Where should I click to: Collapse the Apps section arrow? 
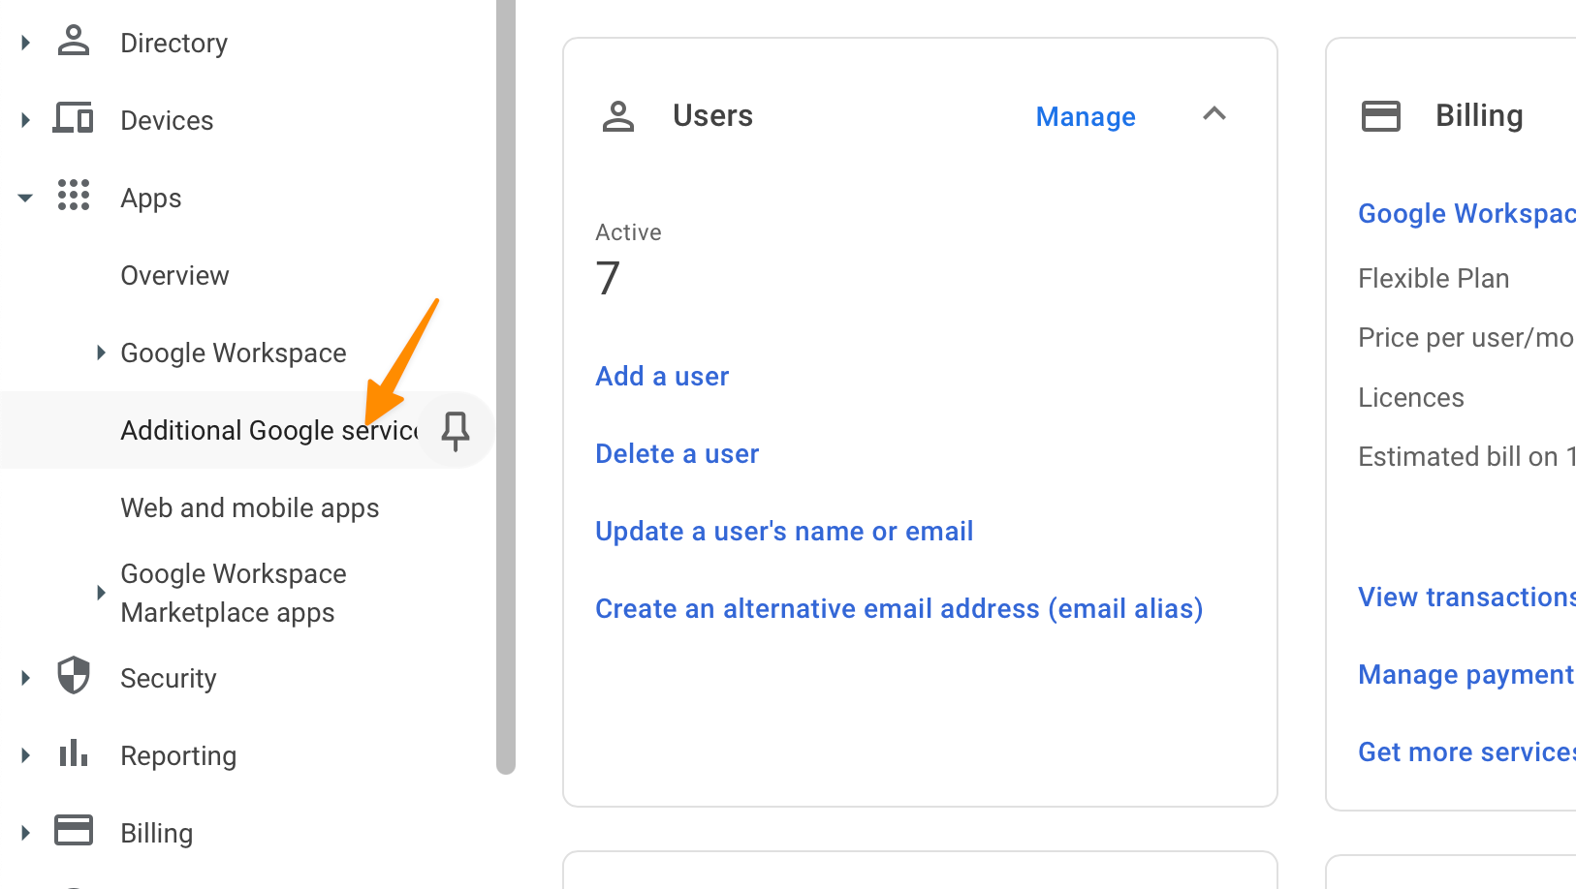[x=25, y=198]
